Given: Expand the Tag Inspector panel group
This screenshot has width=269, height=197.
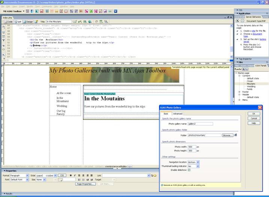Looking at the screenshot, I should pos(237,59).
